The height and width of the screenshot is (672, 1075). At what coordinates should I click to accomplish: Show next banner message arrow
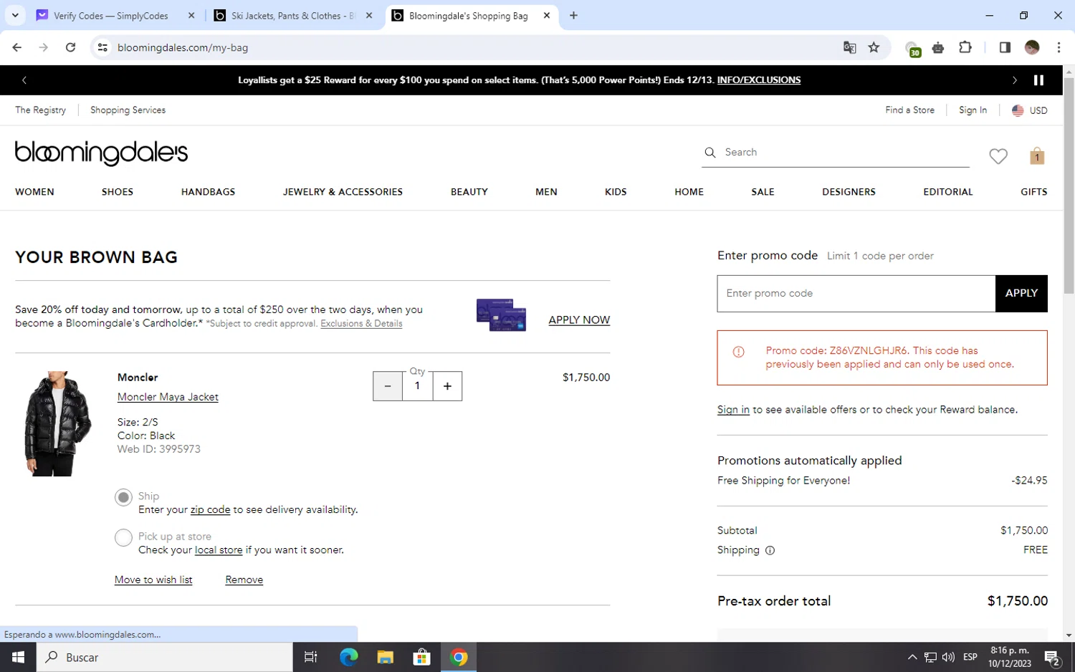point(1014,80)
